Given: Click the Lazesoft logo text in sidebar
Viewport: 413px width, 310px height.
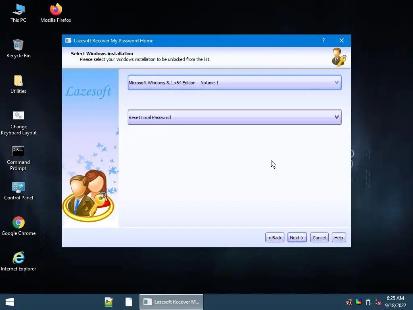Looking at the screenshot, I should pyautogui.click(x=88, y=92).
